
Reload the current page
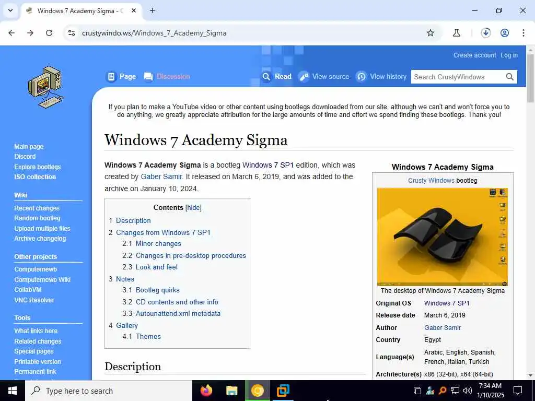49,33
